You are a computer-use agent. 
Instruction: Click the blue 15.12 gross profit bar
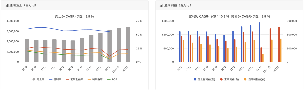pos(180,47)
